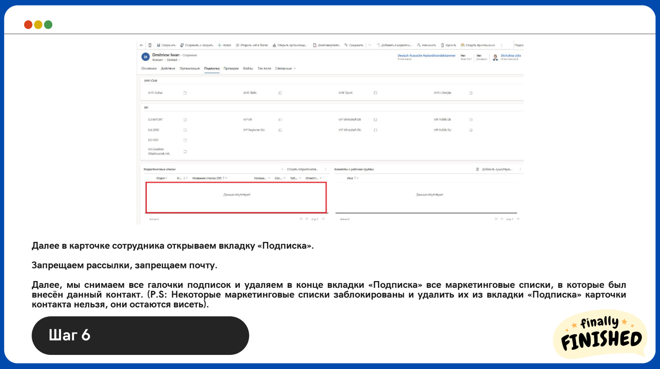This screenshot has width=660, height=369.
Task: Click Создать приглашение toolbar icon
Action: [463, 45]
